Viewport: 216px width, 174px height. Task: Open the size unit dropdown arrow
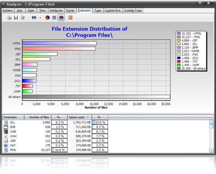pyautogui.click(x=40, y=17)
